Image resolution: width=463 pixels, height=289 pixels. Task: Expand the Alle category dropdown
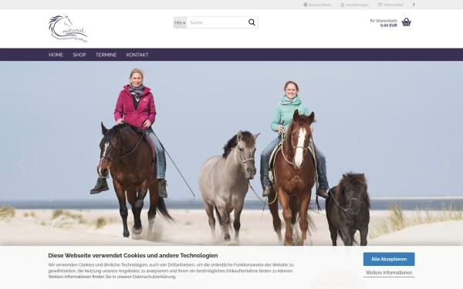tap(180, 22)
